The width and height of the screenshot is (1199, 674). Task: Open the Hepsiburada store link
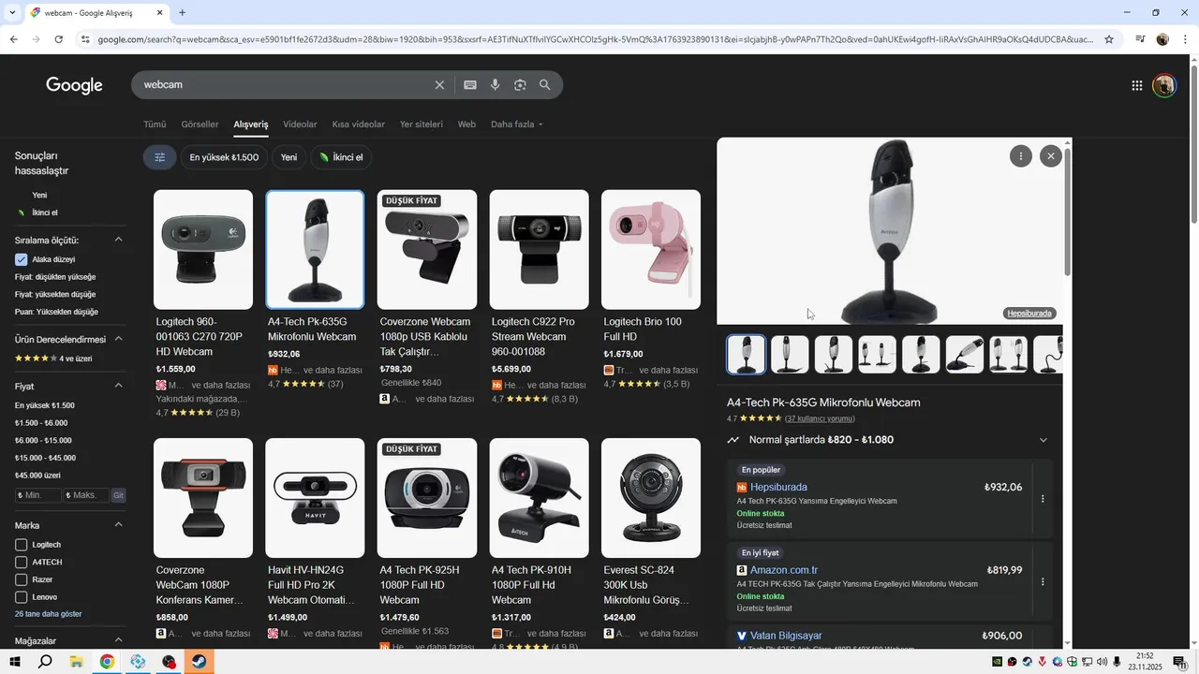click(x=778, y=487)
